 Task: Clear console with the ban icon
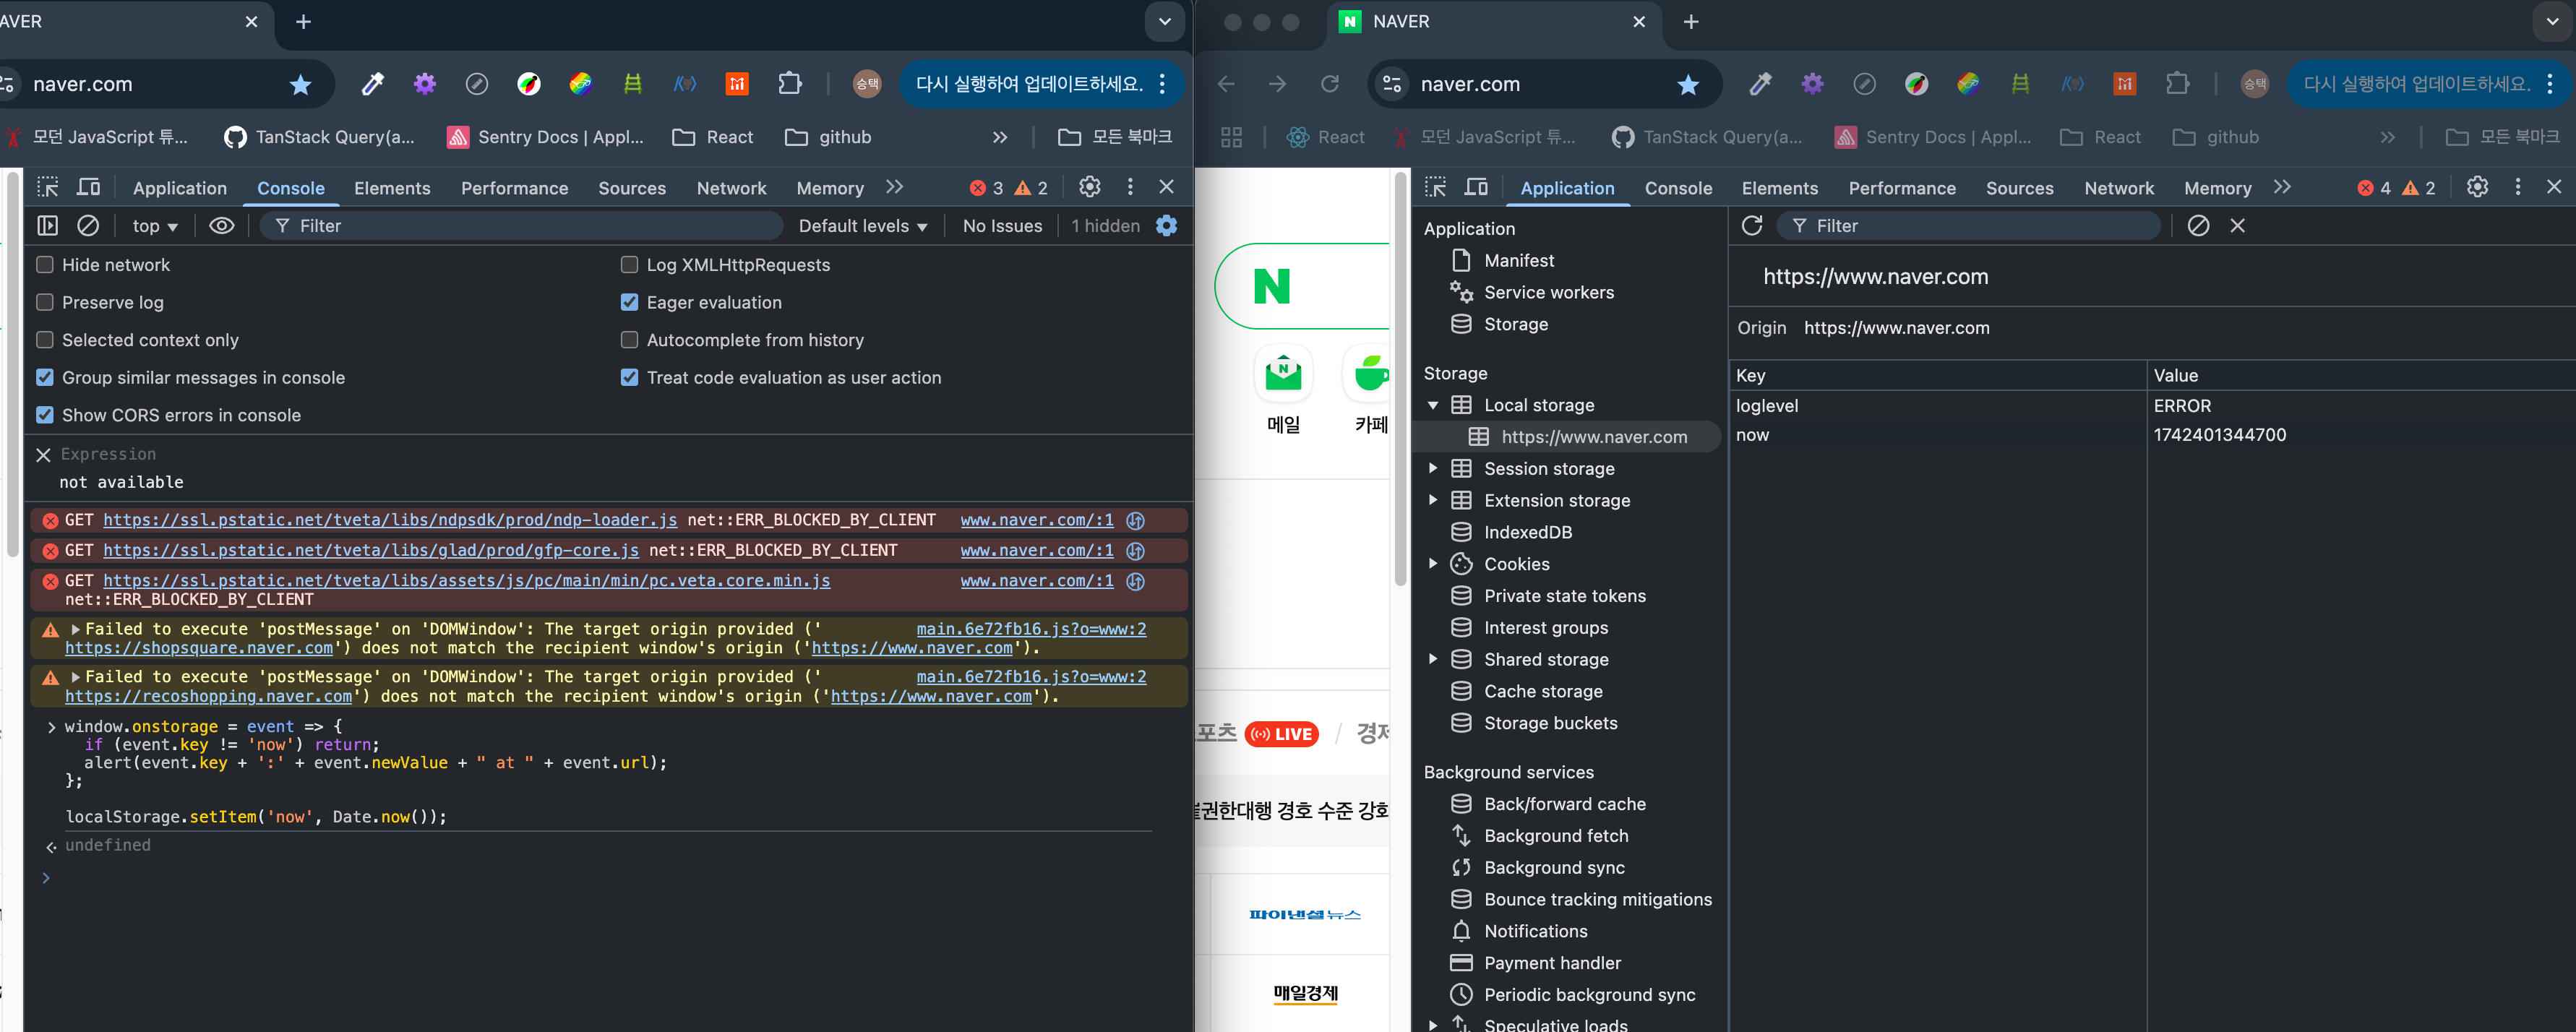click(88, 226)
